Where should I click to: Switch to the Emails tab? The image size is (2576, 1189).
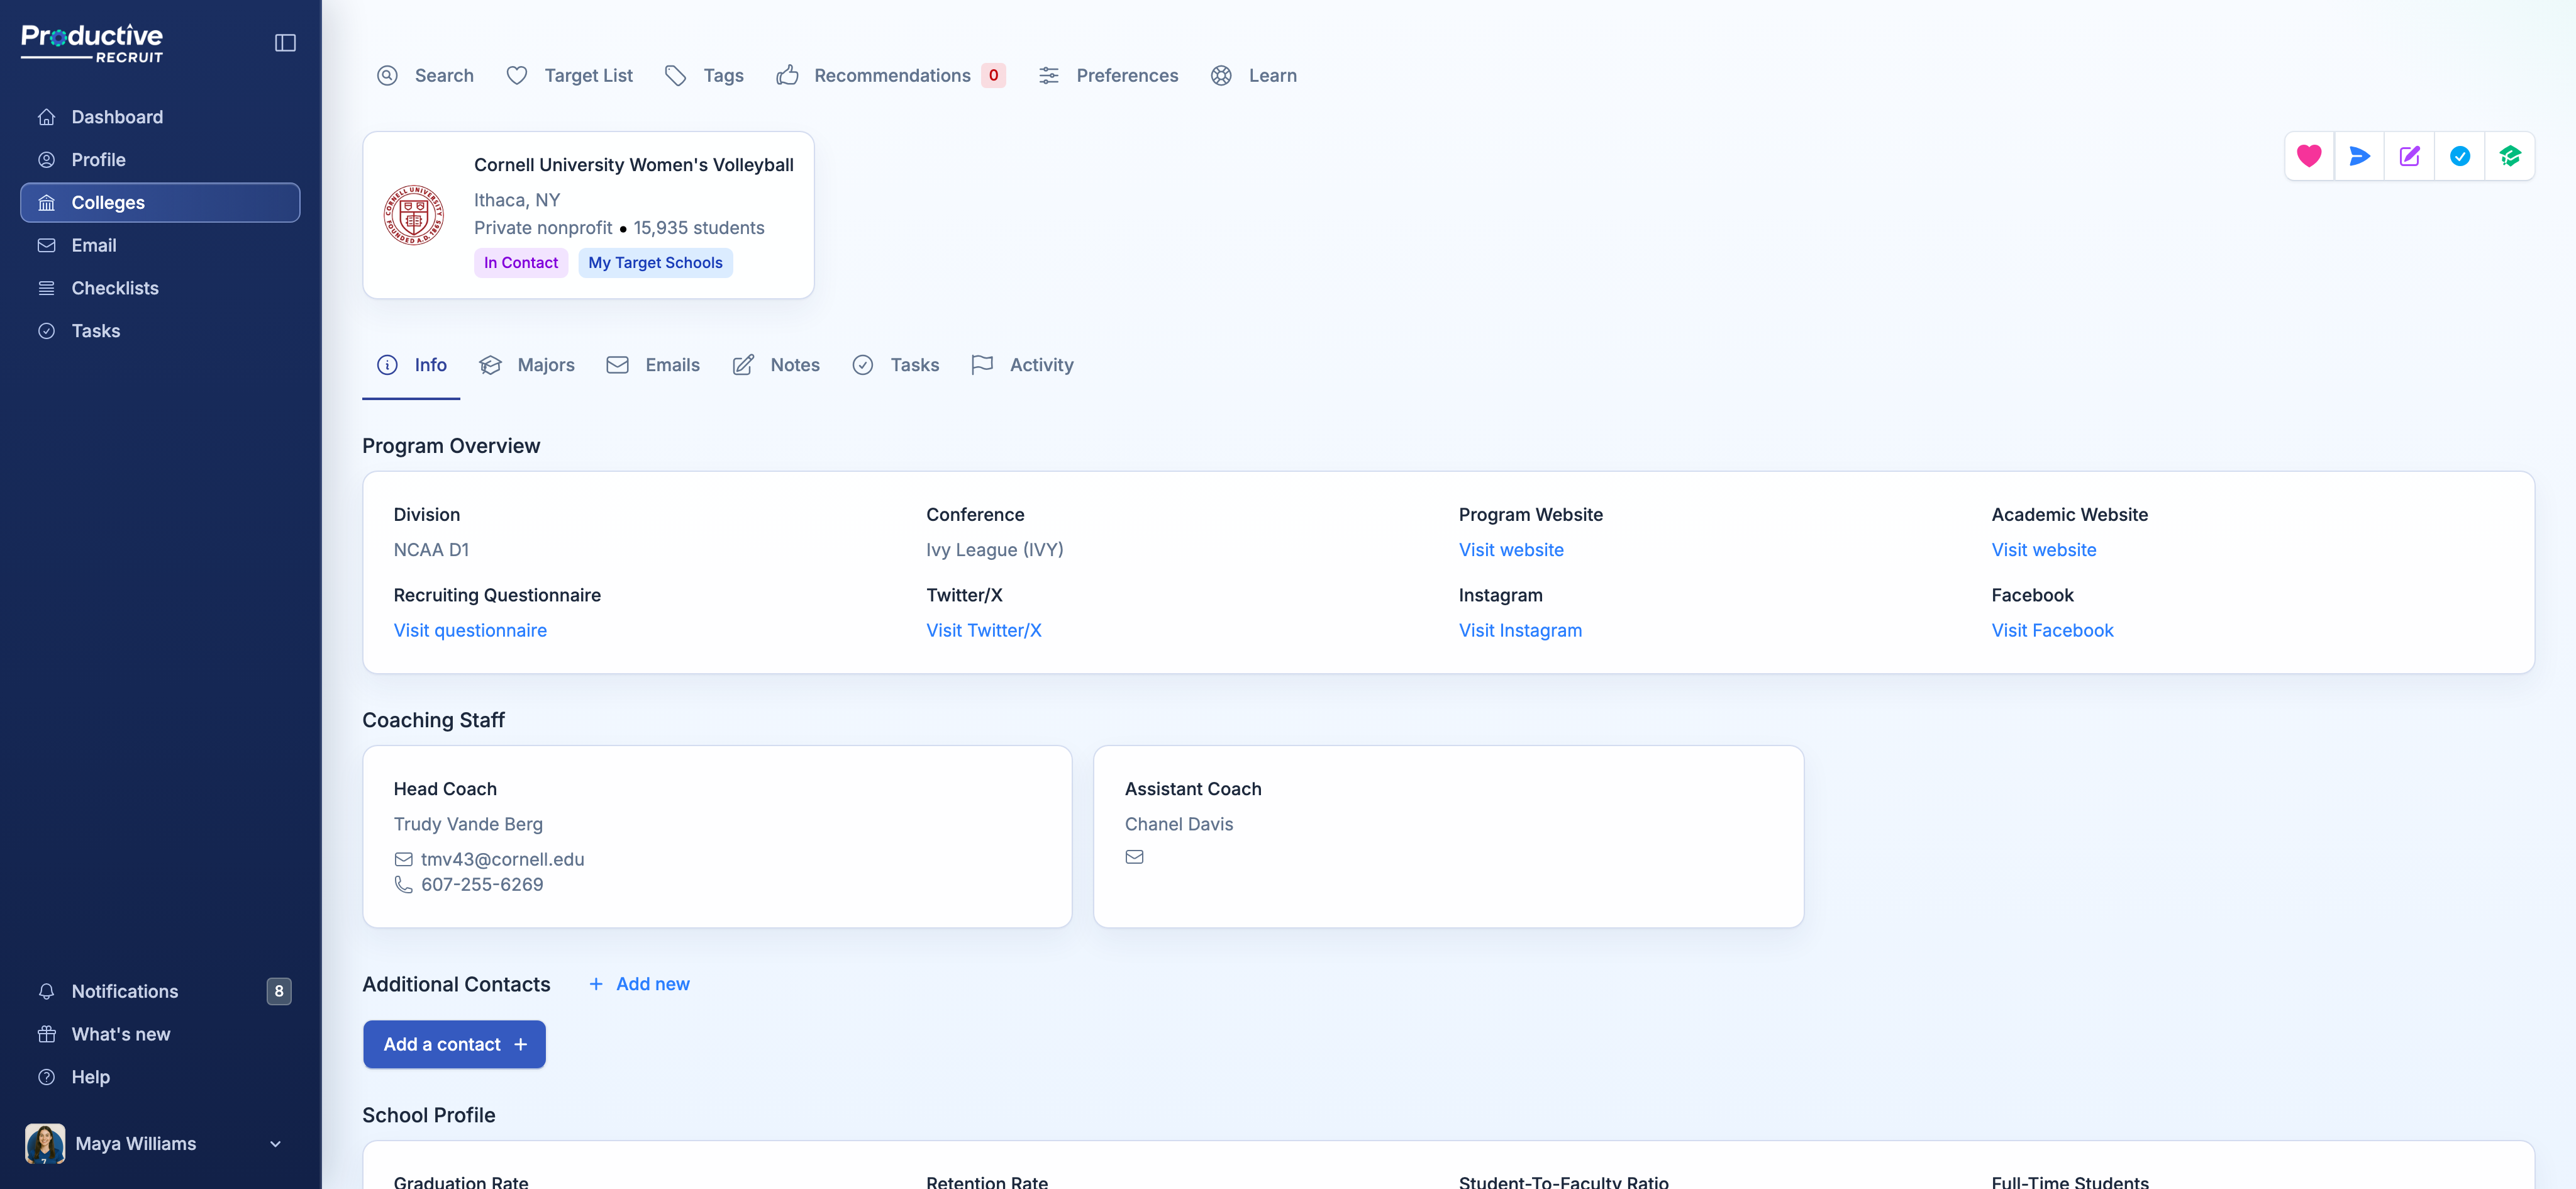(653, 365)
